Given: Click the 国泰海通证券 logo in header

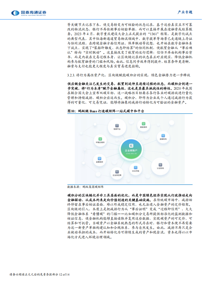Looking at the screenshot, I should (29, 13).
